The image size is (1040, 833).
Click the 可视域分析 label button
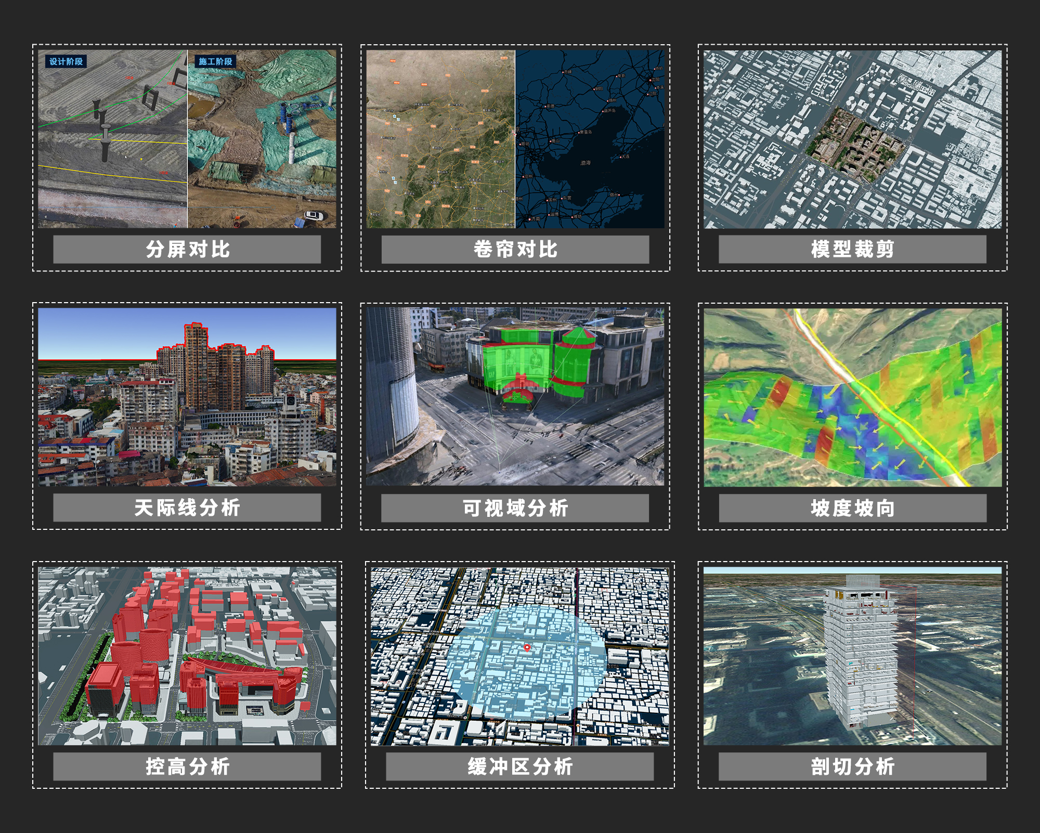pos(515,508)
